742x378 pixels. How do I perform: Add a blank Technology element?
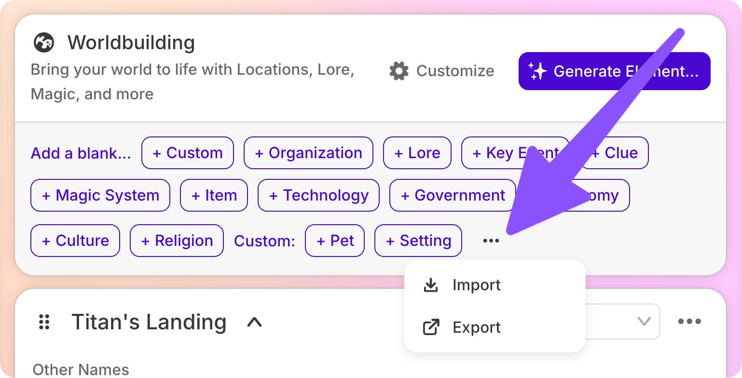coord(318,195)
